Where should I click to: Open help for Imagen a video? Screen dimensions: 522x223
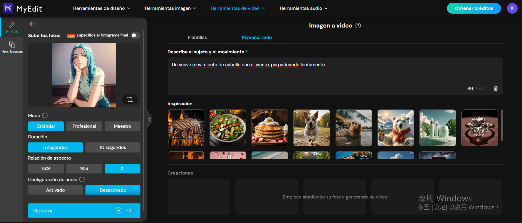coord(358,26)
